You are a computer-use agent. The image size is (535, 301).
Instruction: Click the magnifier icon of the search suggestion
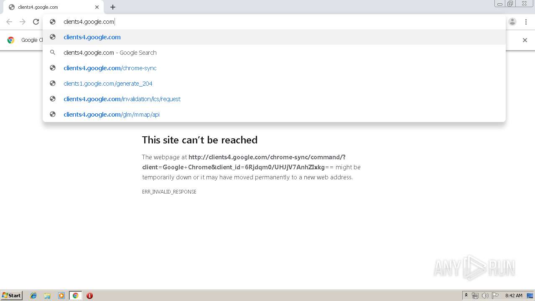(53, 53)
